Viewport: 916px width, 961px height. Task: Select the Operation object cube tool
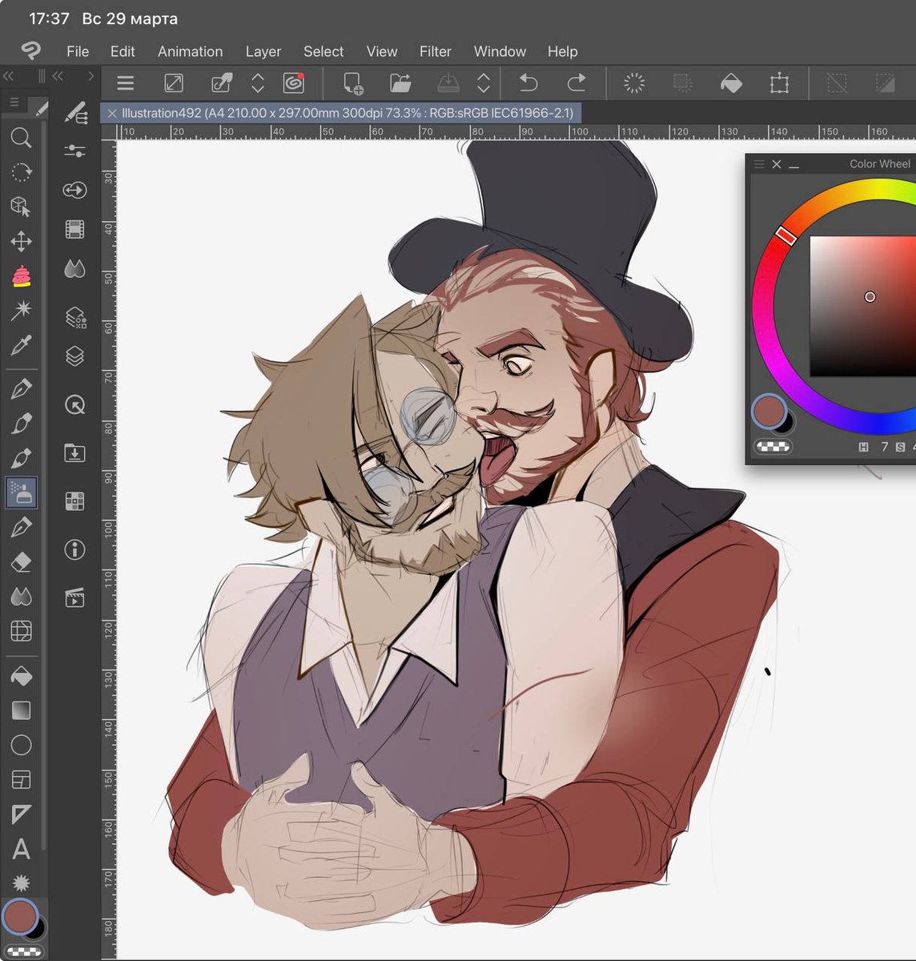[21, 207]
